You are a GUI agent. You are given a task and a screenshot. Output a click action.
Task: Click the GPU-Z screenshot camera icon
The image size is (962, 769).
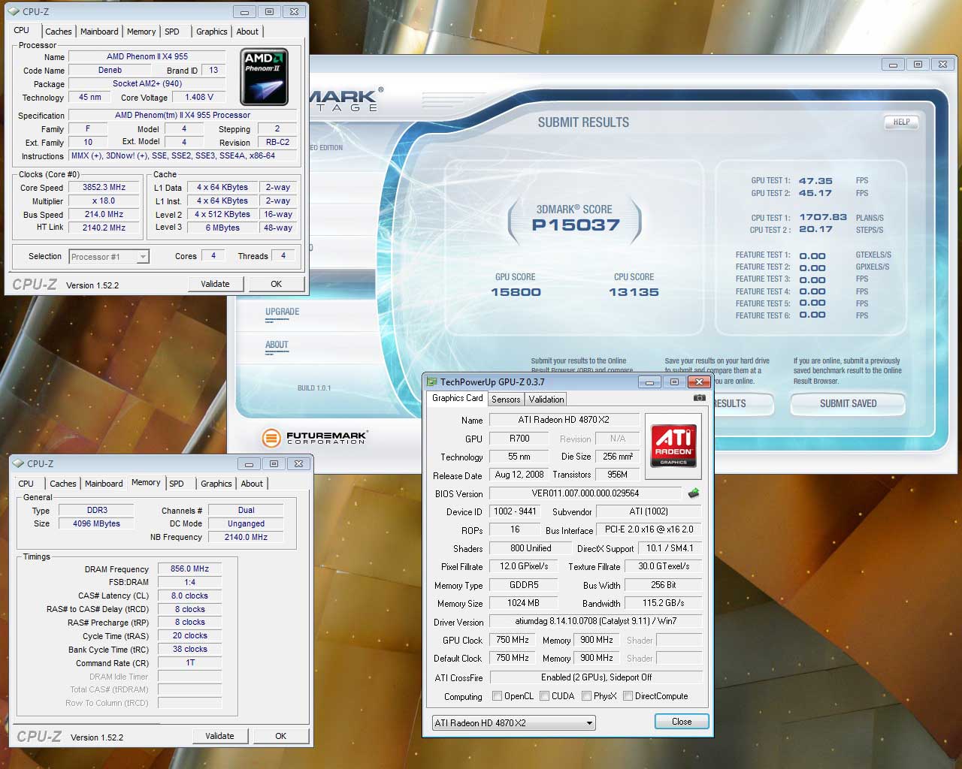click(x=700, y=398)
